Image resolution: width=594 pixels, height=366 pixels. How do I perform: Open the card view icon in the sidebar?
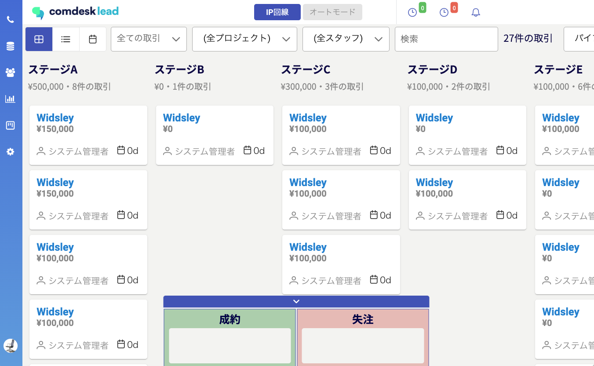point(11,125)
